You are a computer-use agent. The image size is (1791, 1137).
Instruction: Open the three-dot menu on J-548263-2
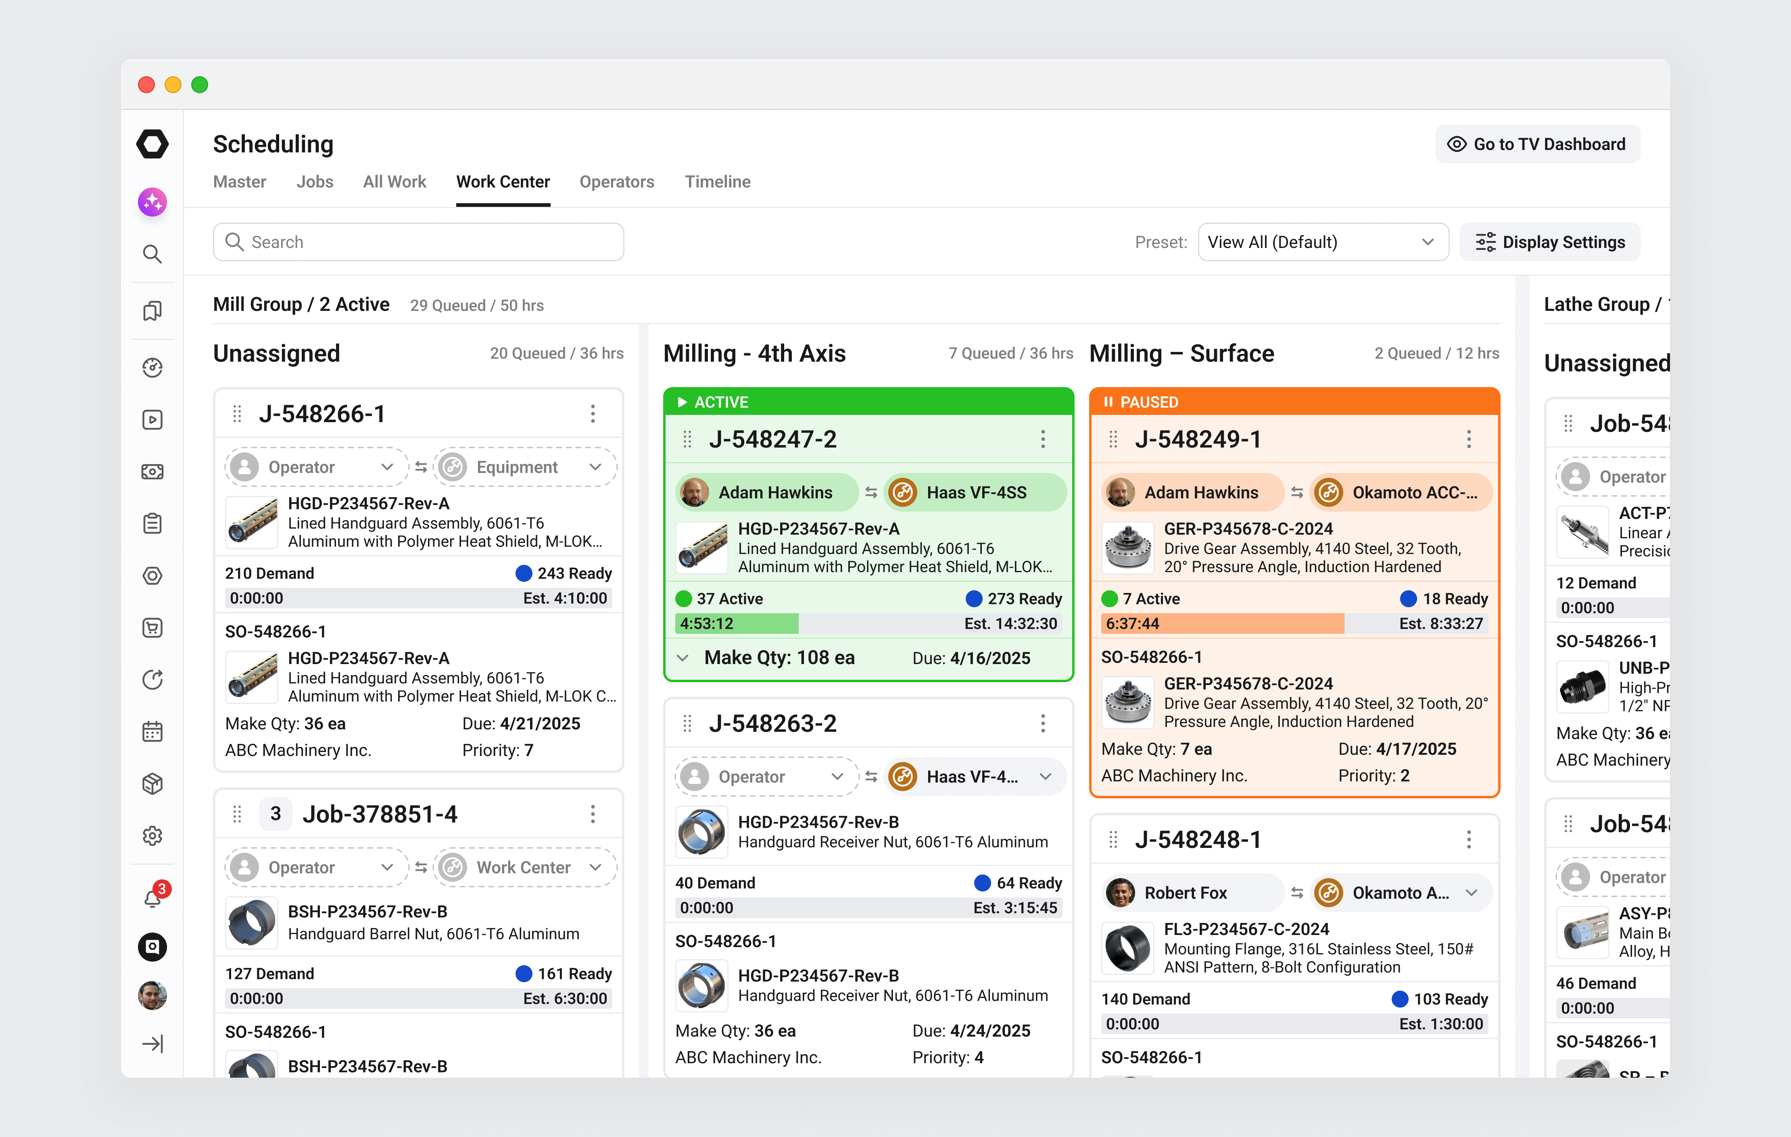click(1043, 724)
